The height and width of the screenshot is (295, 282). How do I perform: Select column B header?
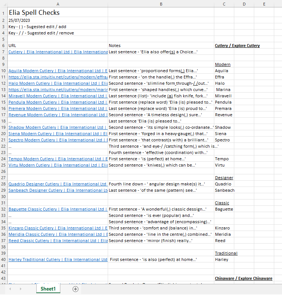161,3
